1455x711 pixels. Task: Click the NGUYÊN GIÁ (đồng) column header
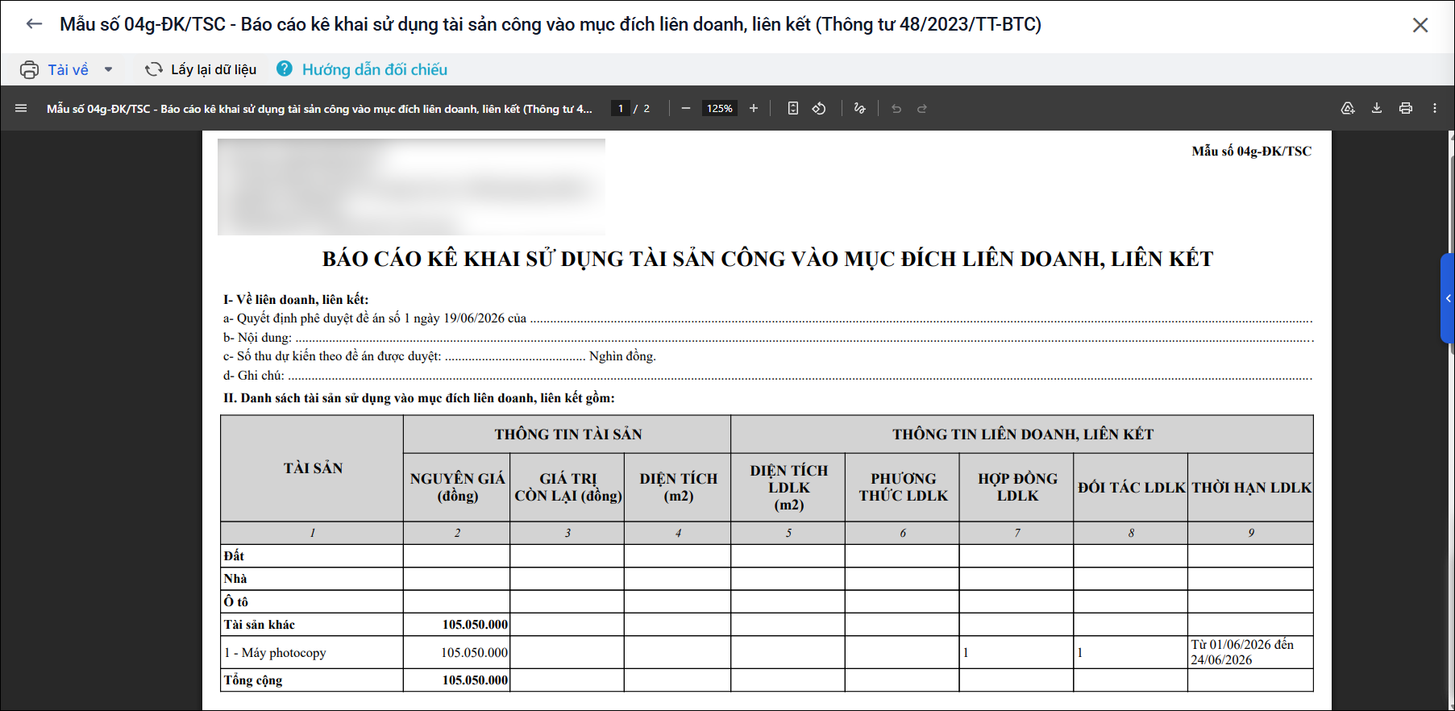point(457,487)
